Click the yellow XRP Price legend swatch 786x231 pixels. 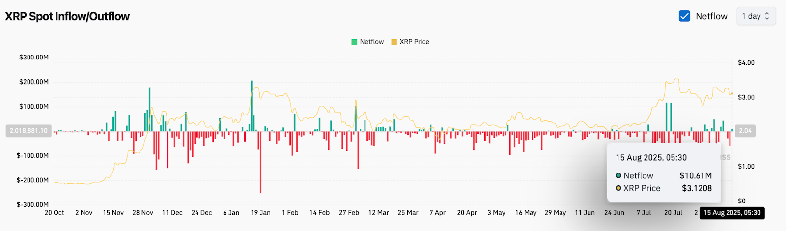[x=394, y=42]
